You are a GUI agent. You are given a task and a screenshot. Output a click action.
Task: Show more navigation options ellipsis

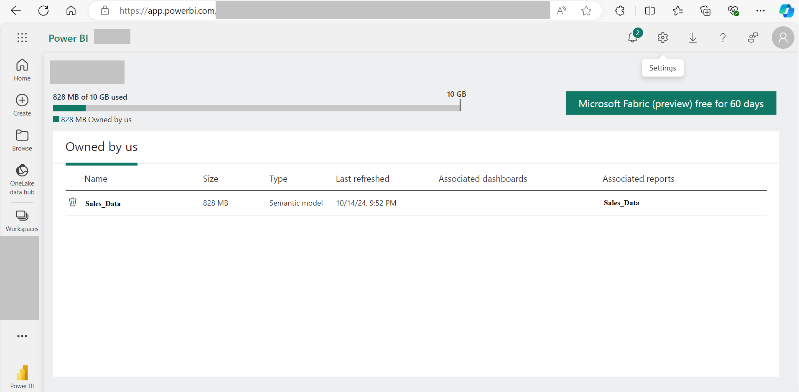tap(22, 336)
